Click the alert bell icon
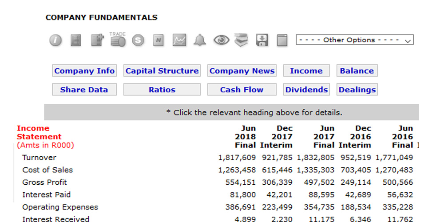 pos(200,40)
